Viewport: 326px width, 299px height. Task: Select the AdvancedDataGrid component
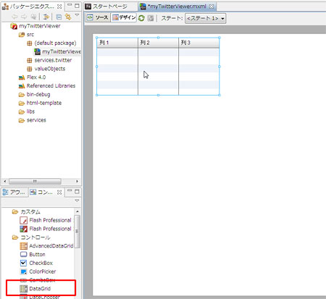click(46, 246)
